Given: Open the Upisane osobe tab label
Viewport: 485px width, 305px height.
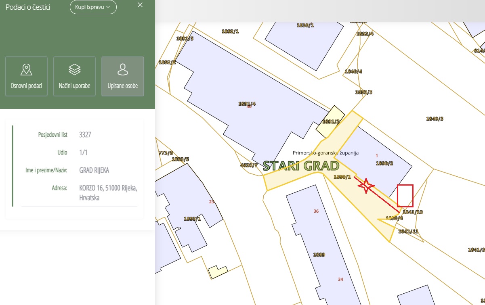Looking at the screenshot, I should tap(122, 86).
